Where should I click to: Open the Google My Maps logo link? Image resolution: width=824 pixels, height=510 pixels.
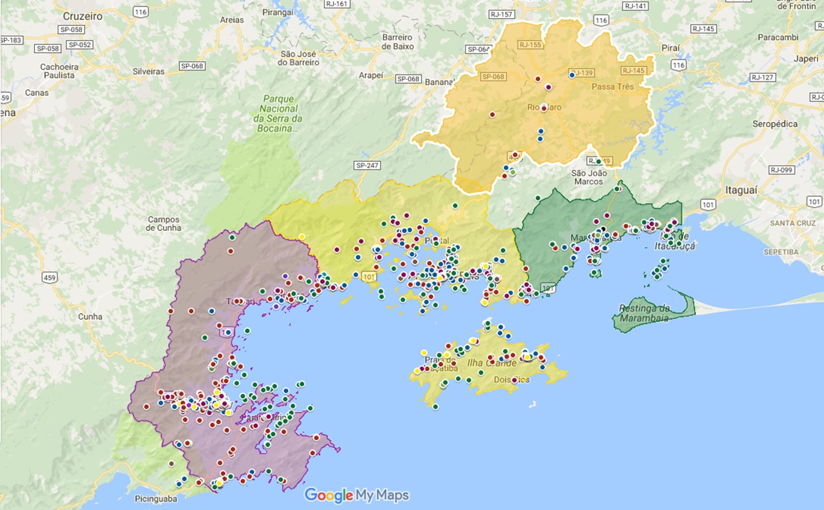(x=356, y=495)
